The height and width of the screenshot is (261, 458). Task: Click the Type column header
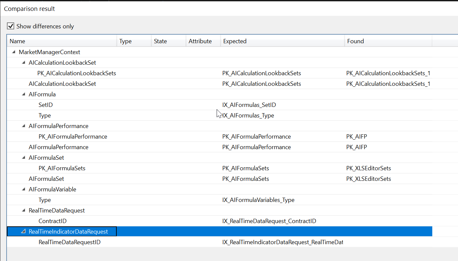(125, 41)
